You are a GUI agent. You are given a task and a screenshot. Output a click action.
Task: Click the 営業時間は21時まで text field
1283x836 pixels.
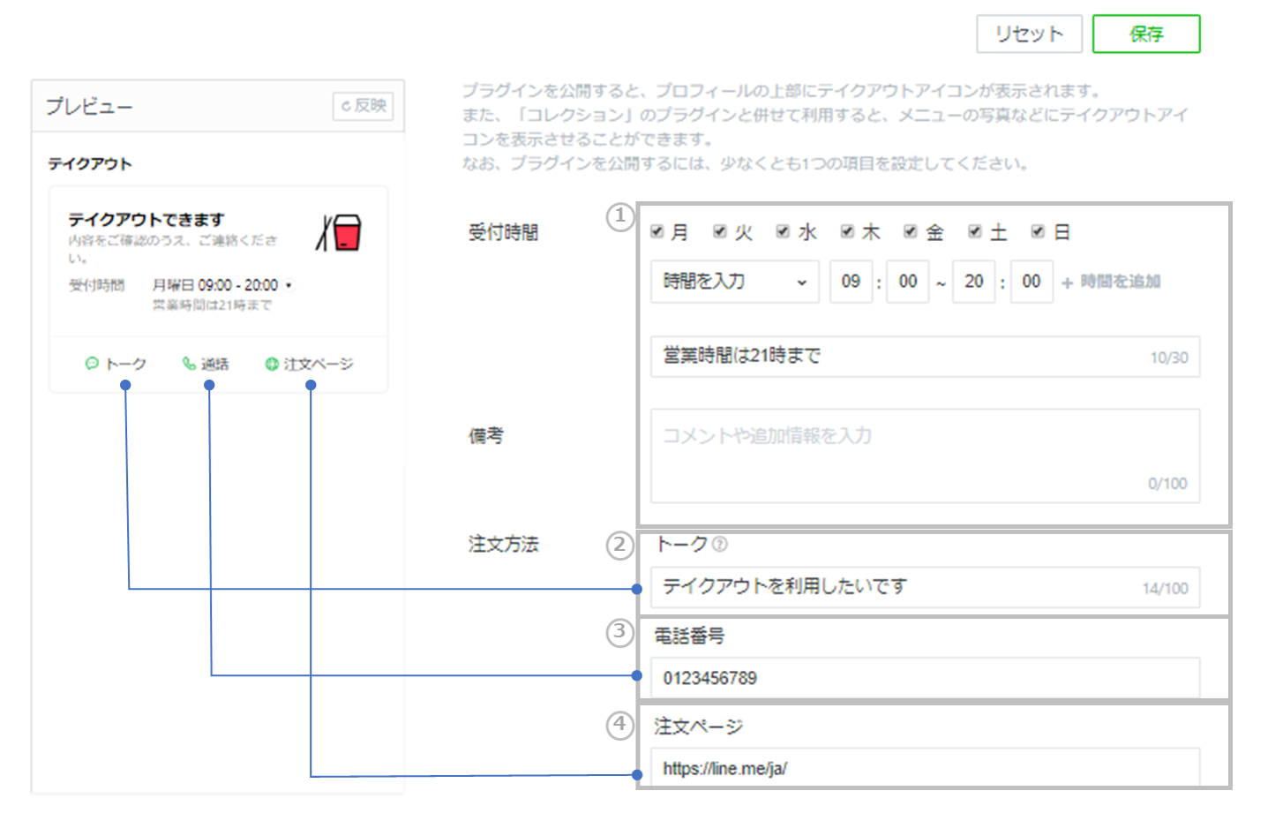(x=900, y=356)
